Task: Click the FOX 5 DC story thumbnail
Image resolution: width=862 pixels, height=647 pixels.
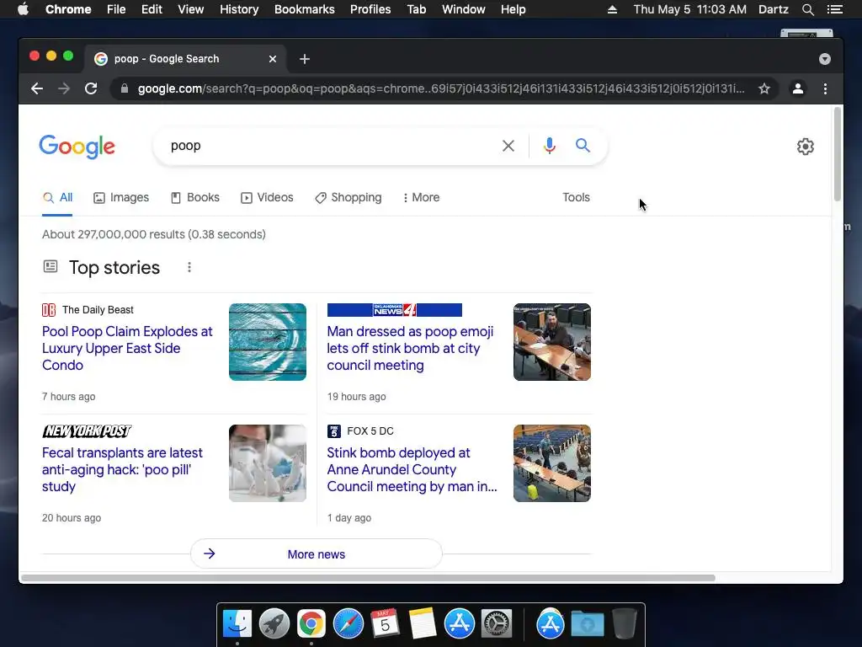Action: point(552,463)
